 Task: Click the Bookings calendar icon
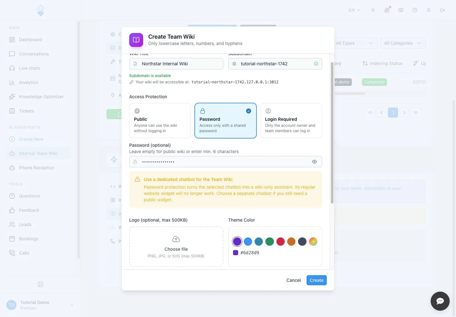point(12,239)
